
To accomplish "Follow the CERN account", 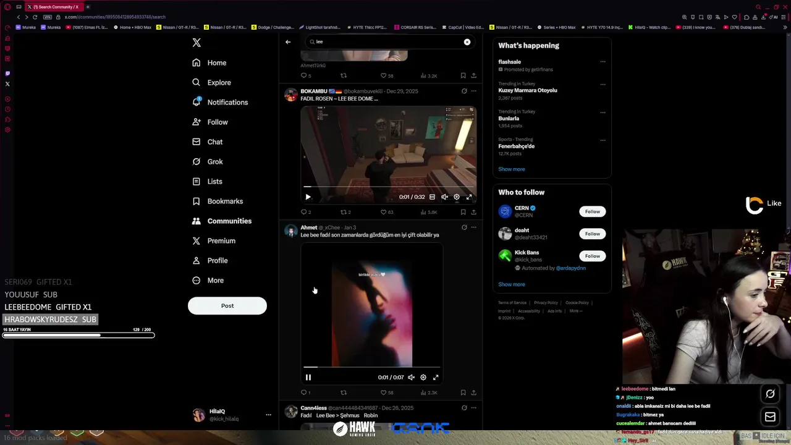I will point(592,211).
